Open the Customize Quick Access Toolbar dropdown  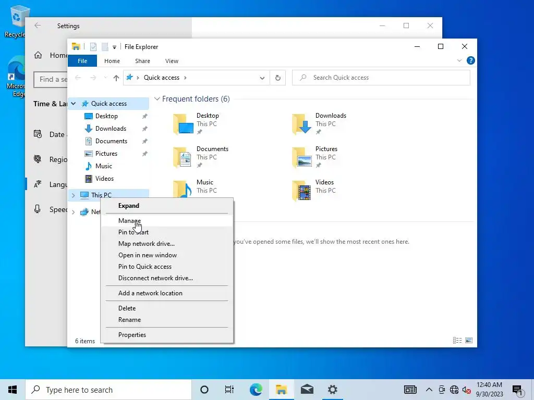[x=114, y=47]
